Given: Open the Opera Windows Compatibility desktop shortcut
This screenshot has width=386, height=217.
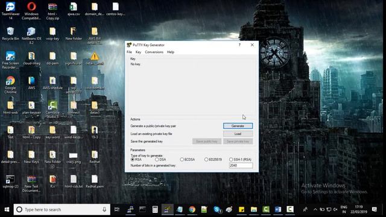Looking at the screenshot, I should tap(31, 11).
